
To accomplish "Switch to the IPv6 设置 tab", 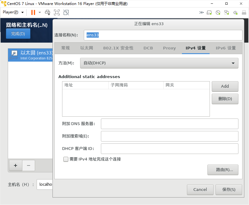I will pyautogui.click(x=226, y=48).
